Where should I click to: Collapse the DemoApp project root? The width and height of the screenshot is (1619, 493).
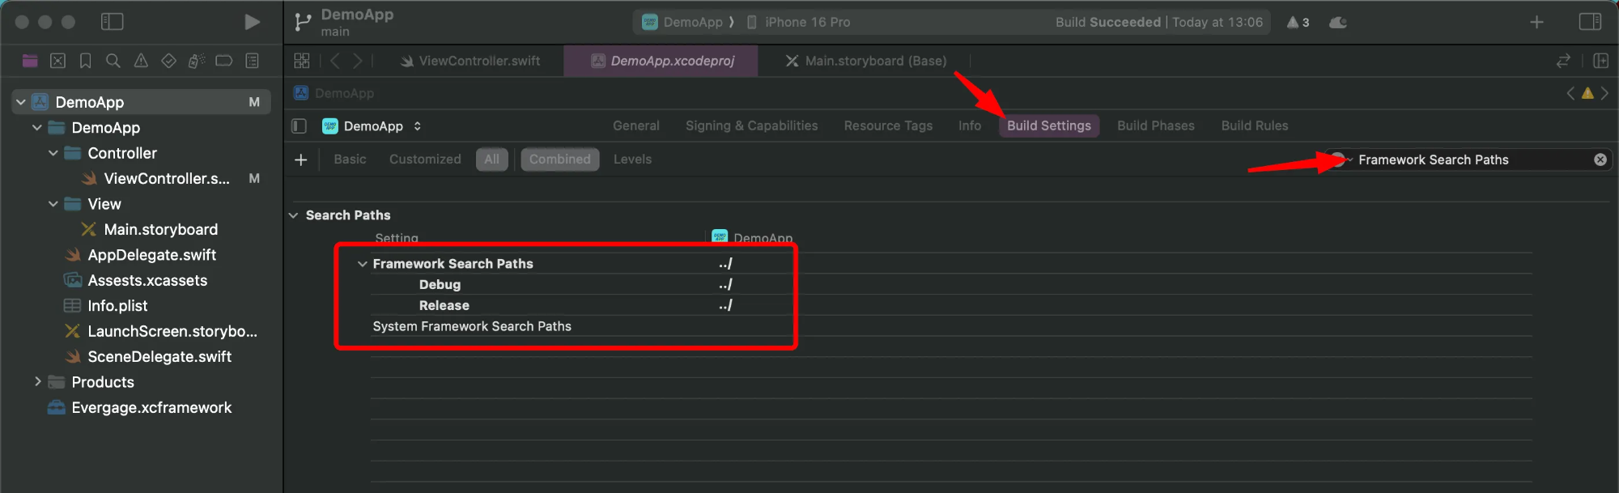[21, 102]
